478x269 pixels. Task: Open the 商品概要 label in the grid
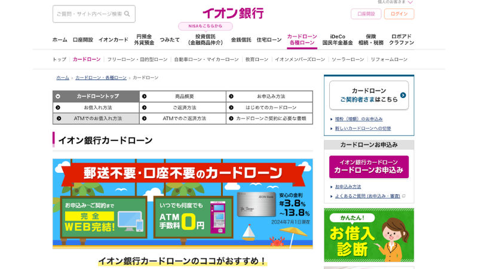point(185,96)
